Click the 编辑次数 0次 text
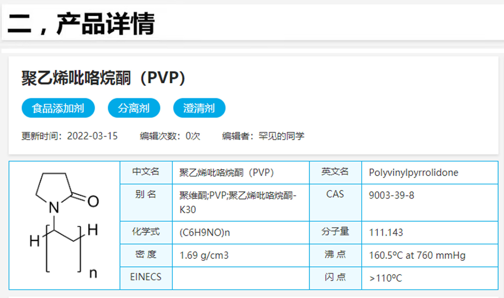 (x=170, y=136)
